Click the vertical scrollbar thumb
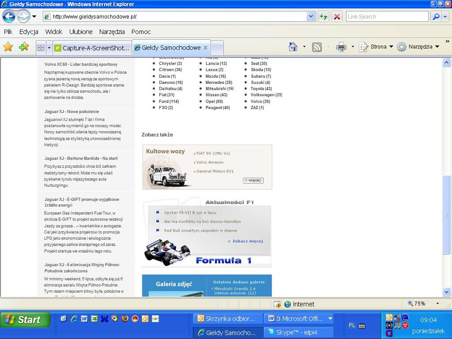The height and width of the screenshot is (339, 452). [446, 215]
